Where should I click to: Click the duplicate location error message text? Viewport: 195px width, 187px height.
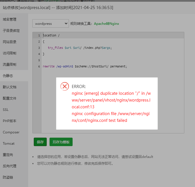click(111, 100)
